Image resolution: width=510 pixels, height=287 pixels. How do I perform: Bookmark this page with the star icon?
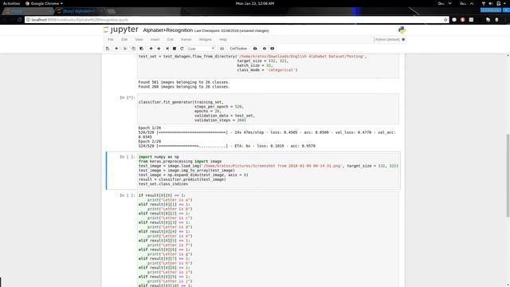coord(445,20)
